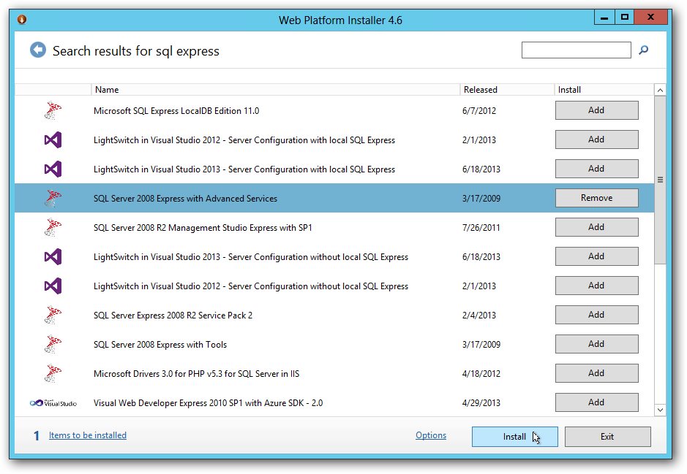This screenshot has height=474, width=687.
Task: Click the Exit button
Action: click(608, 437)
